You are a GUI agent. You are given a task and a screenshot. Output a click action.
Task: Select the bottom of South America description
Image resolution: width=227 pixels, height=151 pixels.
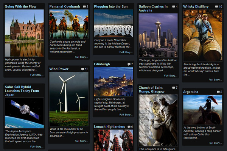(202, 133)
